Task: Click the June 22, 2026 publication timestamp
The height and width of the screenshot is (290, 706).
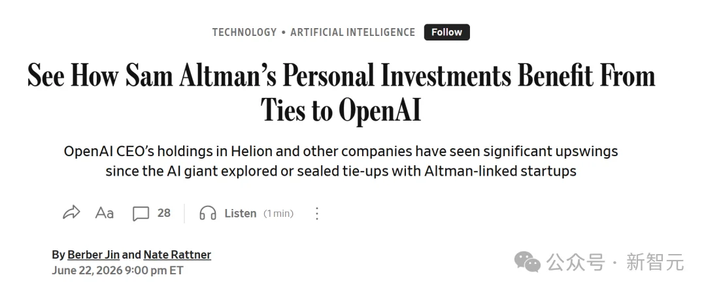Action: click(118, 270)
